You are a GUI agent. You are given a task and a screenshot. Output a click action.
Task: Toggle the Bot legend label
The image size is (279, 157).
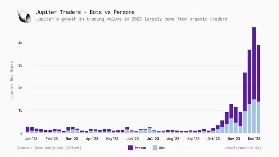point(162,148)
